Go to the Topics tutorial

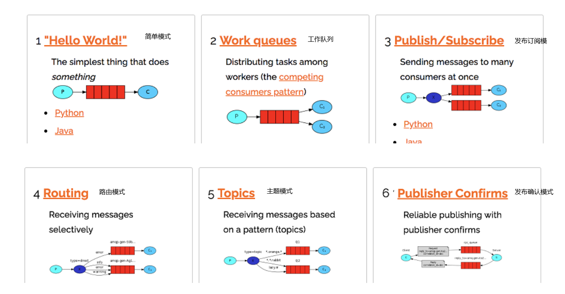coord(236,193)
